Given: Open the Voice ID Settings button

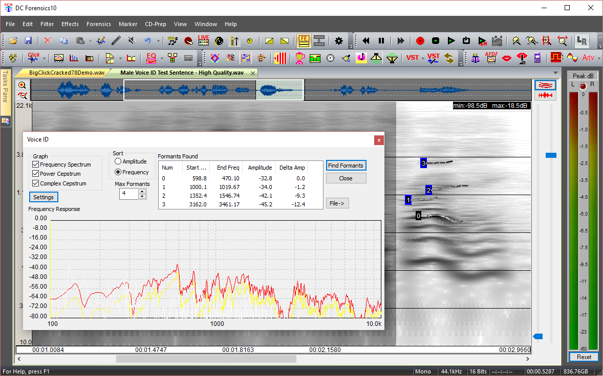Looking at the screenshot, I should (44, 197).
